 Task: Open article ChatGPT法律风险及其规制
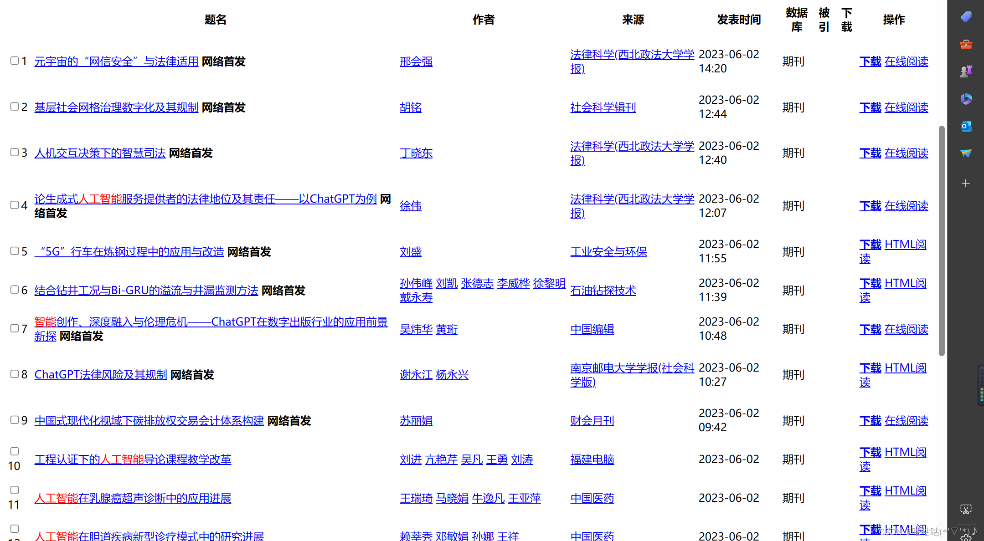pyautogui.click(x=100, y=374)
